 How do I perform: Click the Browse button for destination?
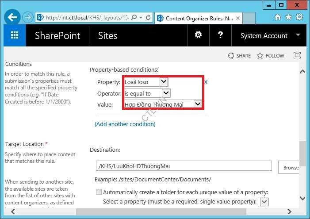coord(291,168)
